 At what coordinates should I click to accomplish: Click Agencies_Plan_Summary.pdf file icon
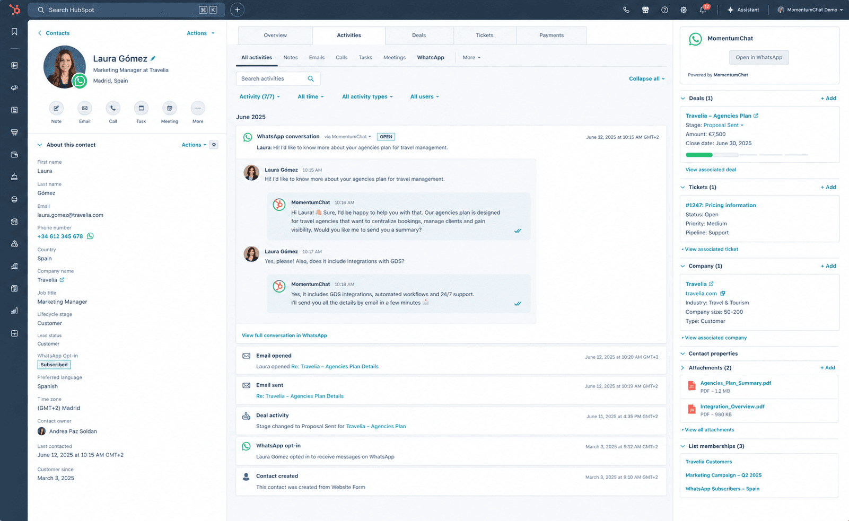click(x=692, y=386)
